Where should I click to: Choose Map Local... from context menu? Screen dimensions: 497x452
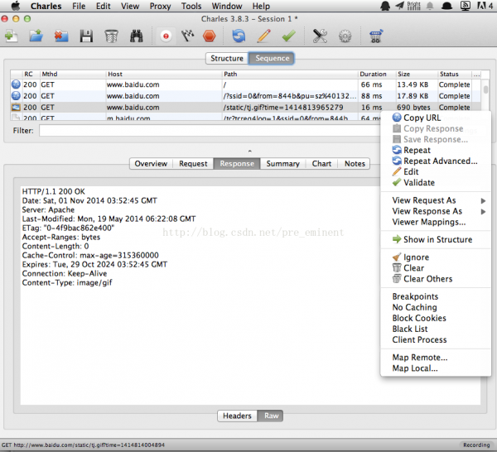click(436, 368)
